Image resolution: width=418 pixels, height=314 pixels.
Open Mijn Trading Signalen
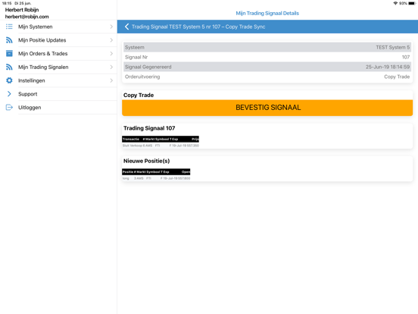point(58,67)
